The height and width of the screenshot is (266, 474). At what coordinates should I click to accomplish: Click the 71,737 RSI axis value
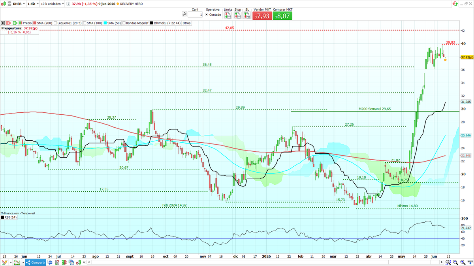(x=466, y=228)
